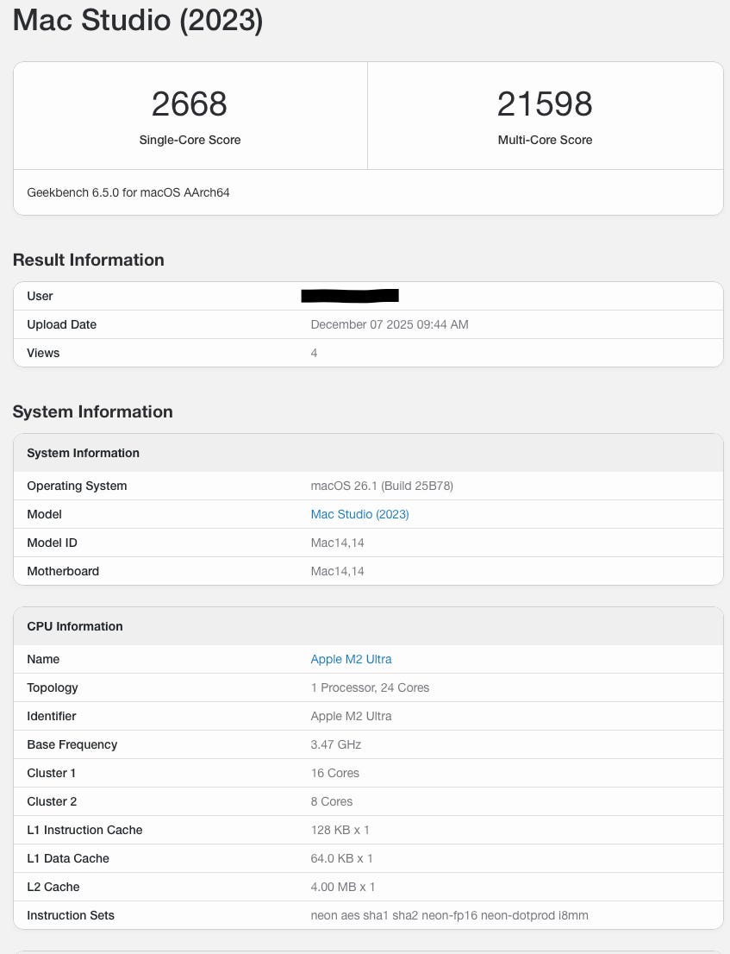Click the redacted User name bar
This screenshot has height=954, width=730.
(349, 296)
